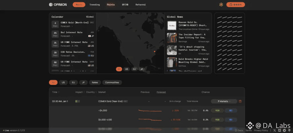The image size is (293, 133).
Task: Click the X social icon in footer
Action: click(274, 130)
